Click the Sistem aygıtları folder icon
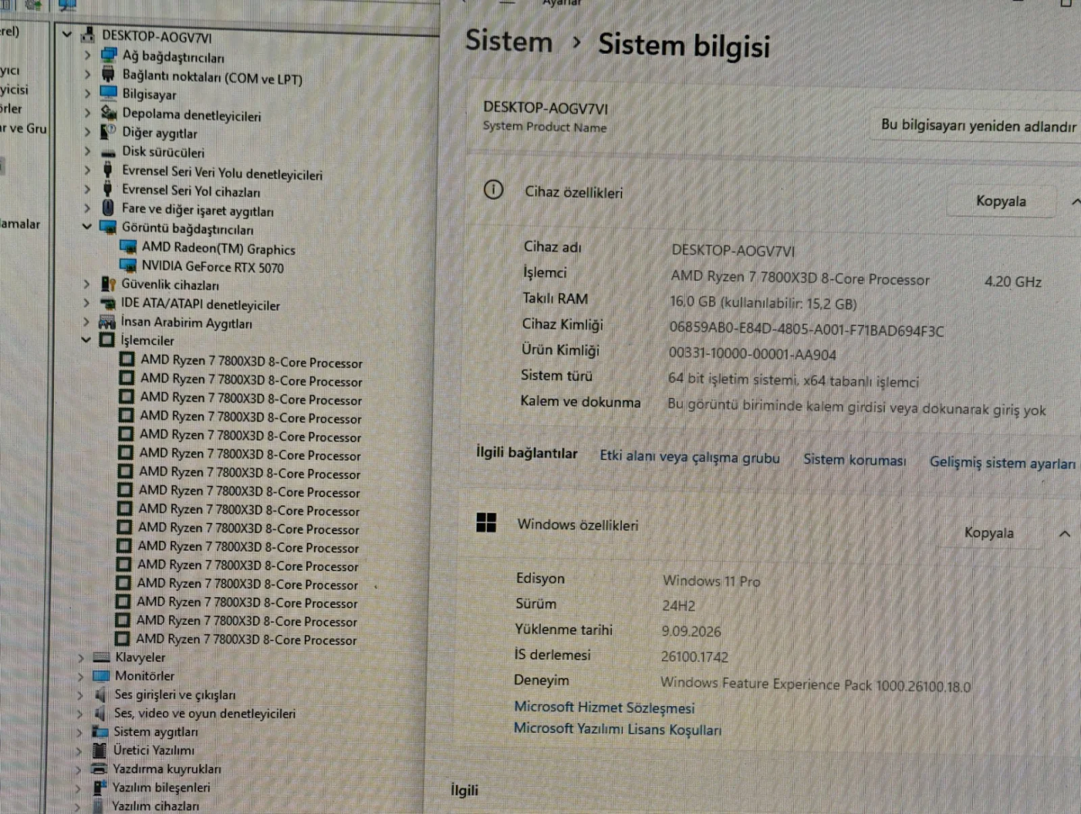Image resolution: width=1081 pixels, height=814 pixels. pos(100,731)
